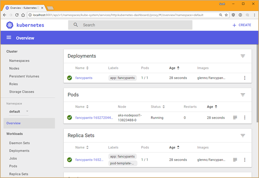Click the CREATE button

(242, 25)
